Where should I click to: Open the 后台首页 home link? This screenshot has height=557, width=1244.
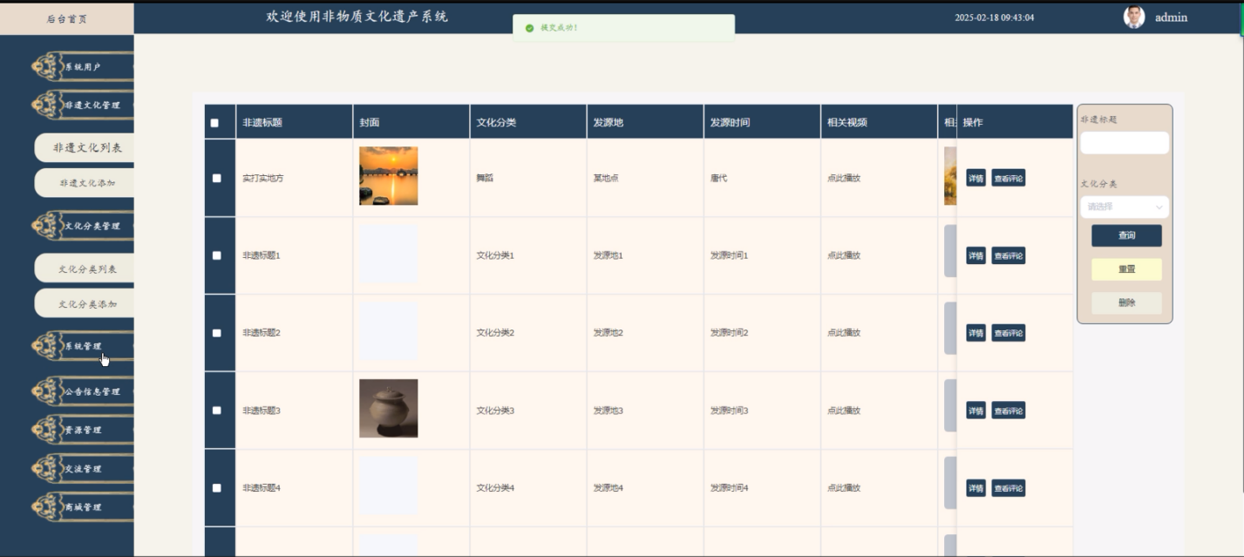click(x=67, y=18)
